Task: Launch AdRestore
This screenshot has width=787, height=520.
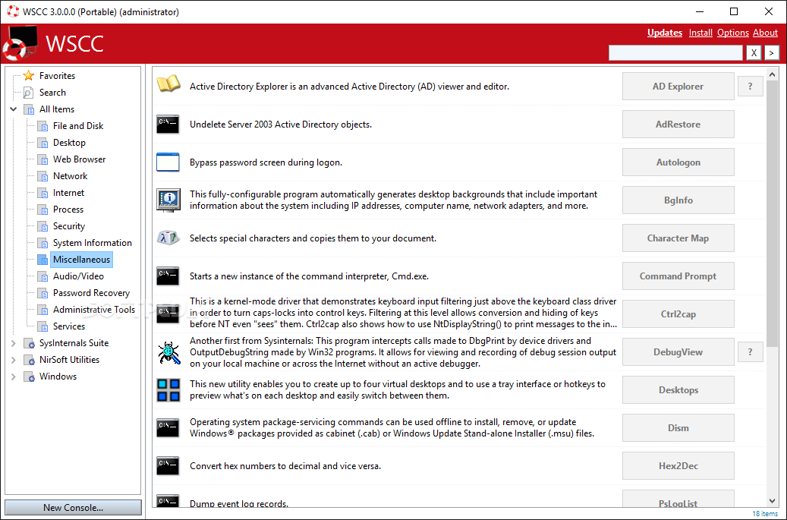Action: tap(678, 124)
